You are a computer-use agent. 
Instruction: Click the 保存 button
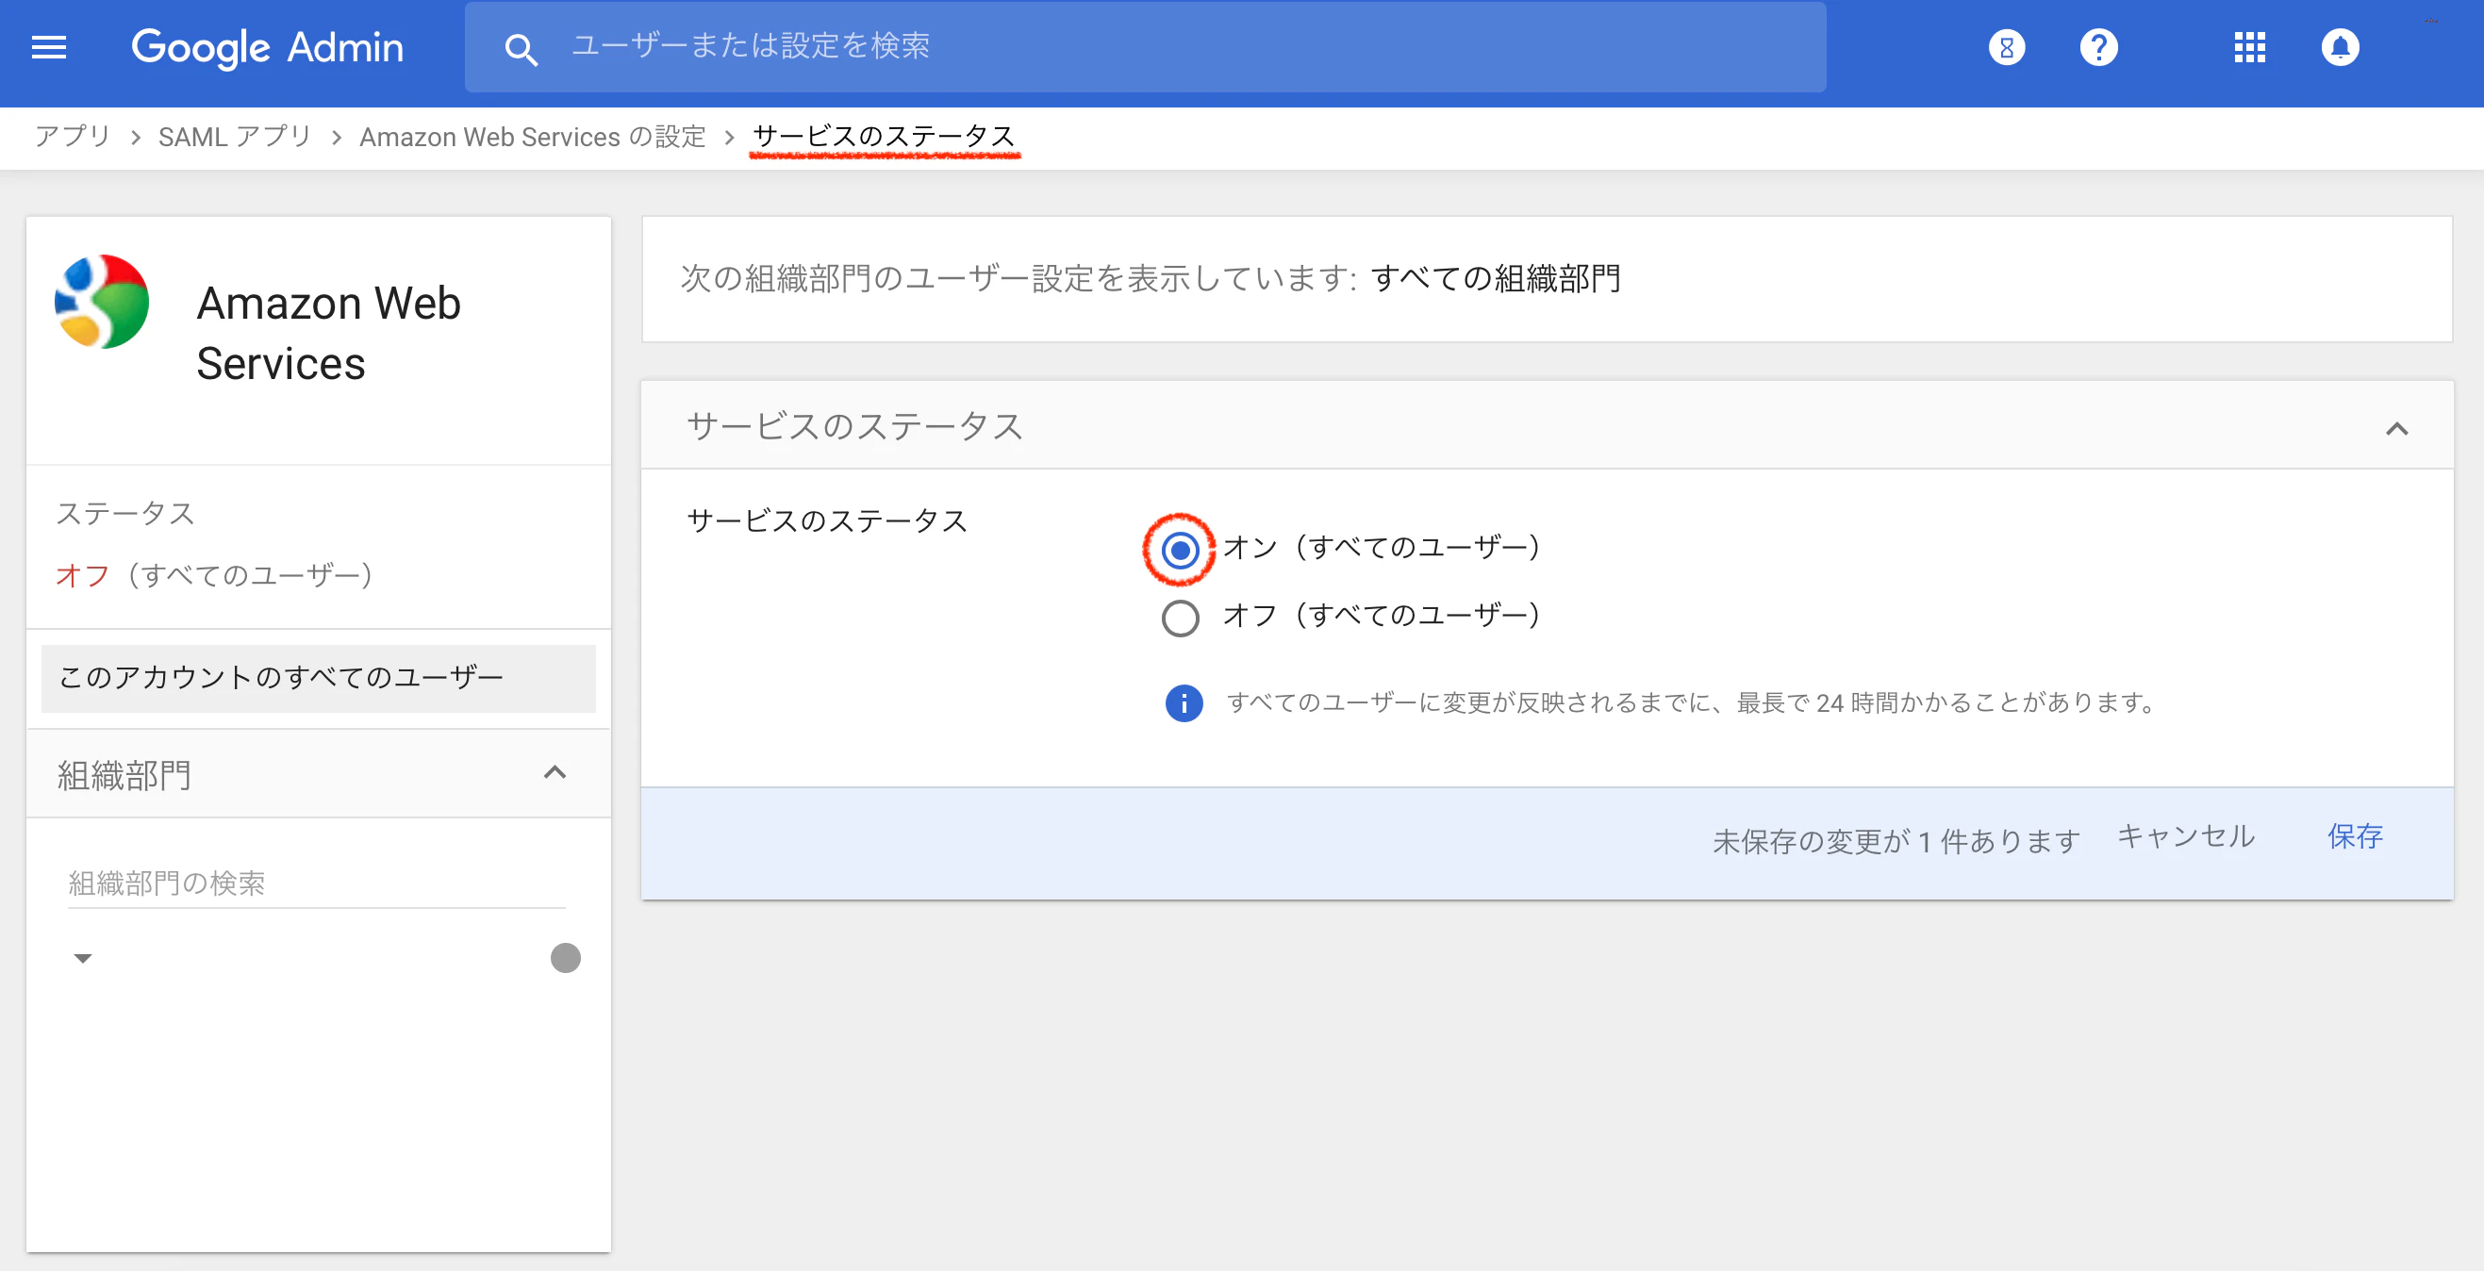(2355, 837)
